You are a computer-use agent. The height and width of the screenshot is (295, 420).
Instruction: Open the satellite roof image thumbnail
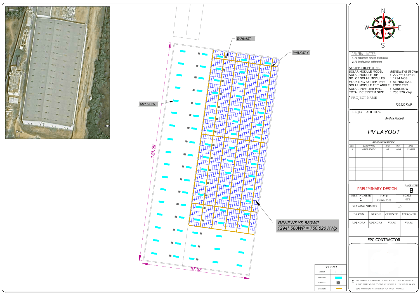click(x=58, y=73)
